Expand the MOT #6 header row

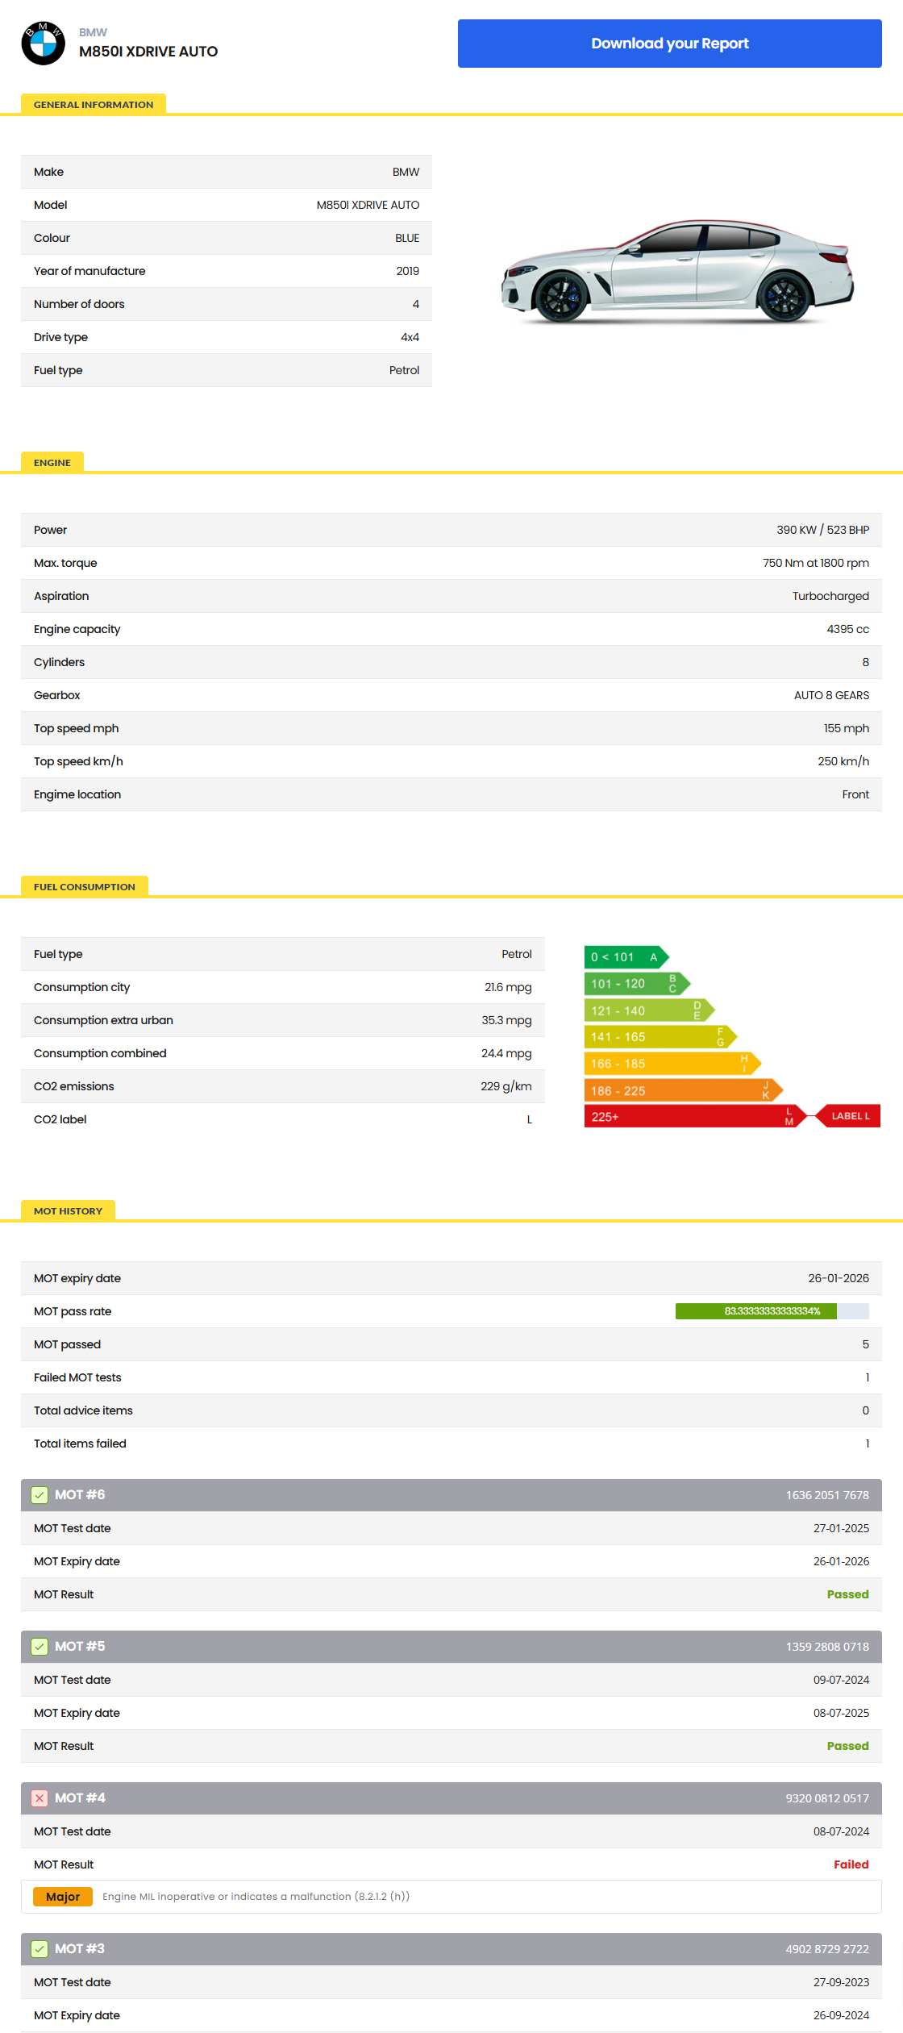(451, 1495)
